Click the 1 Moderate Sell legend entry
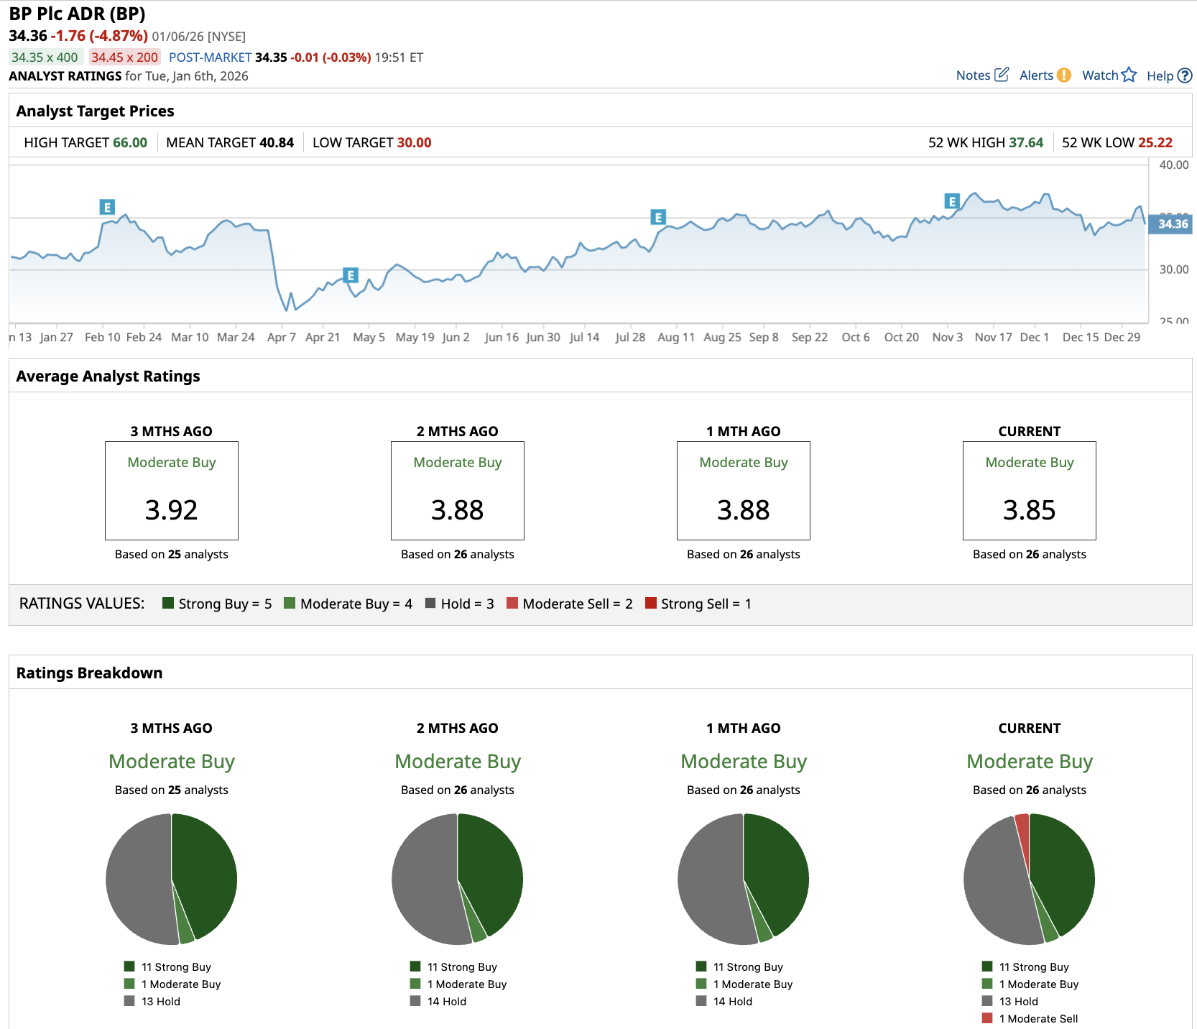1197x1029 pixels. (x=1030, y=1018)
